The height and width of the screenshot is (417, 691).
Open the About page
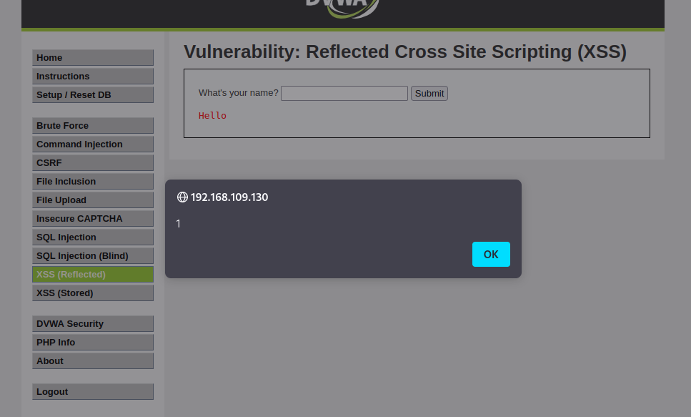93,360
